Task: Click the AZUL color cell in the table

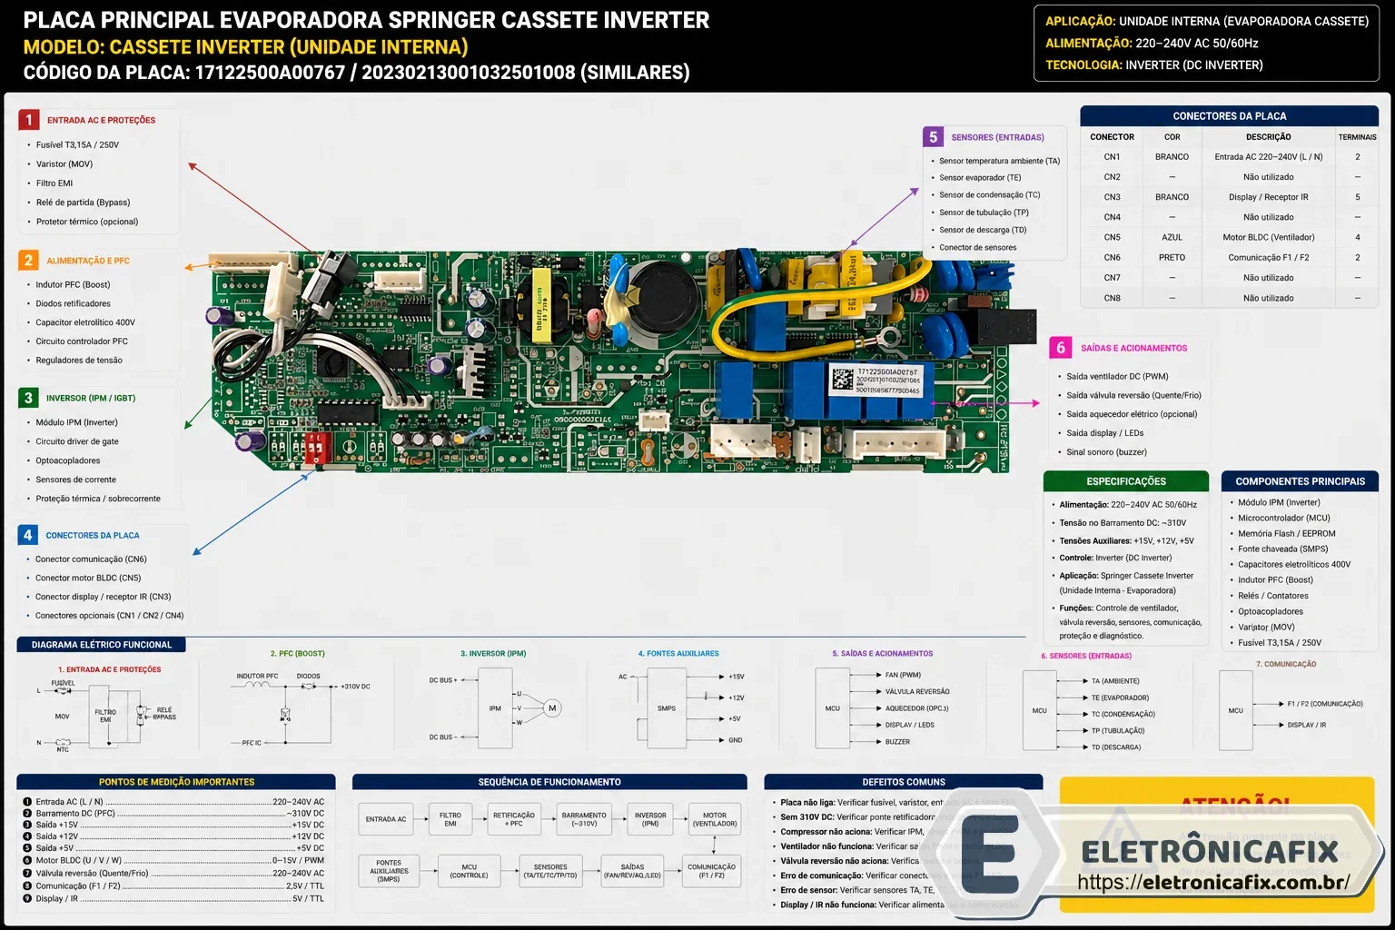Action: [x=1172, y=237]
